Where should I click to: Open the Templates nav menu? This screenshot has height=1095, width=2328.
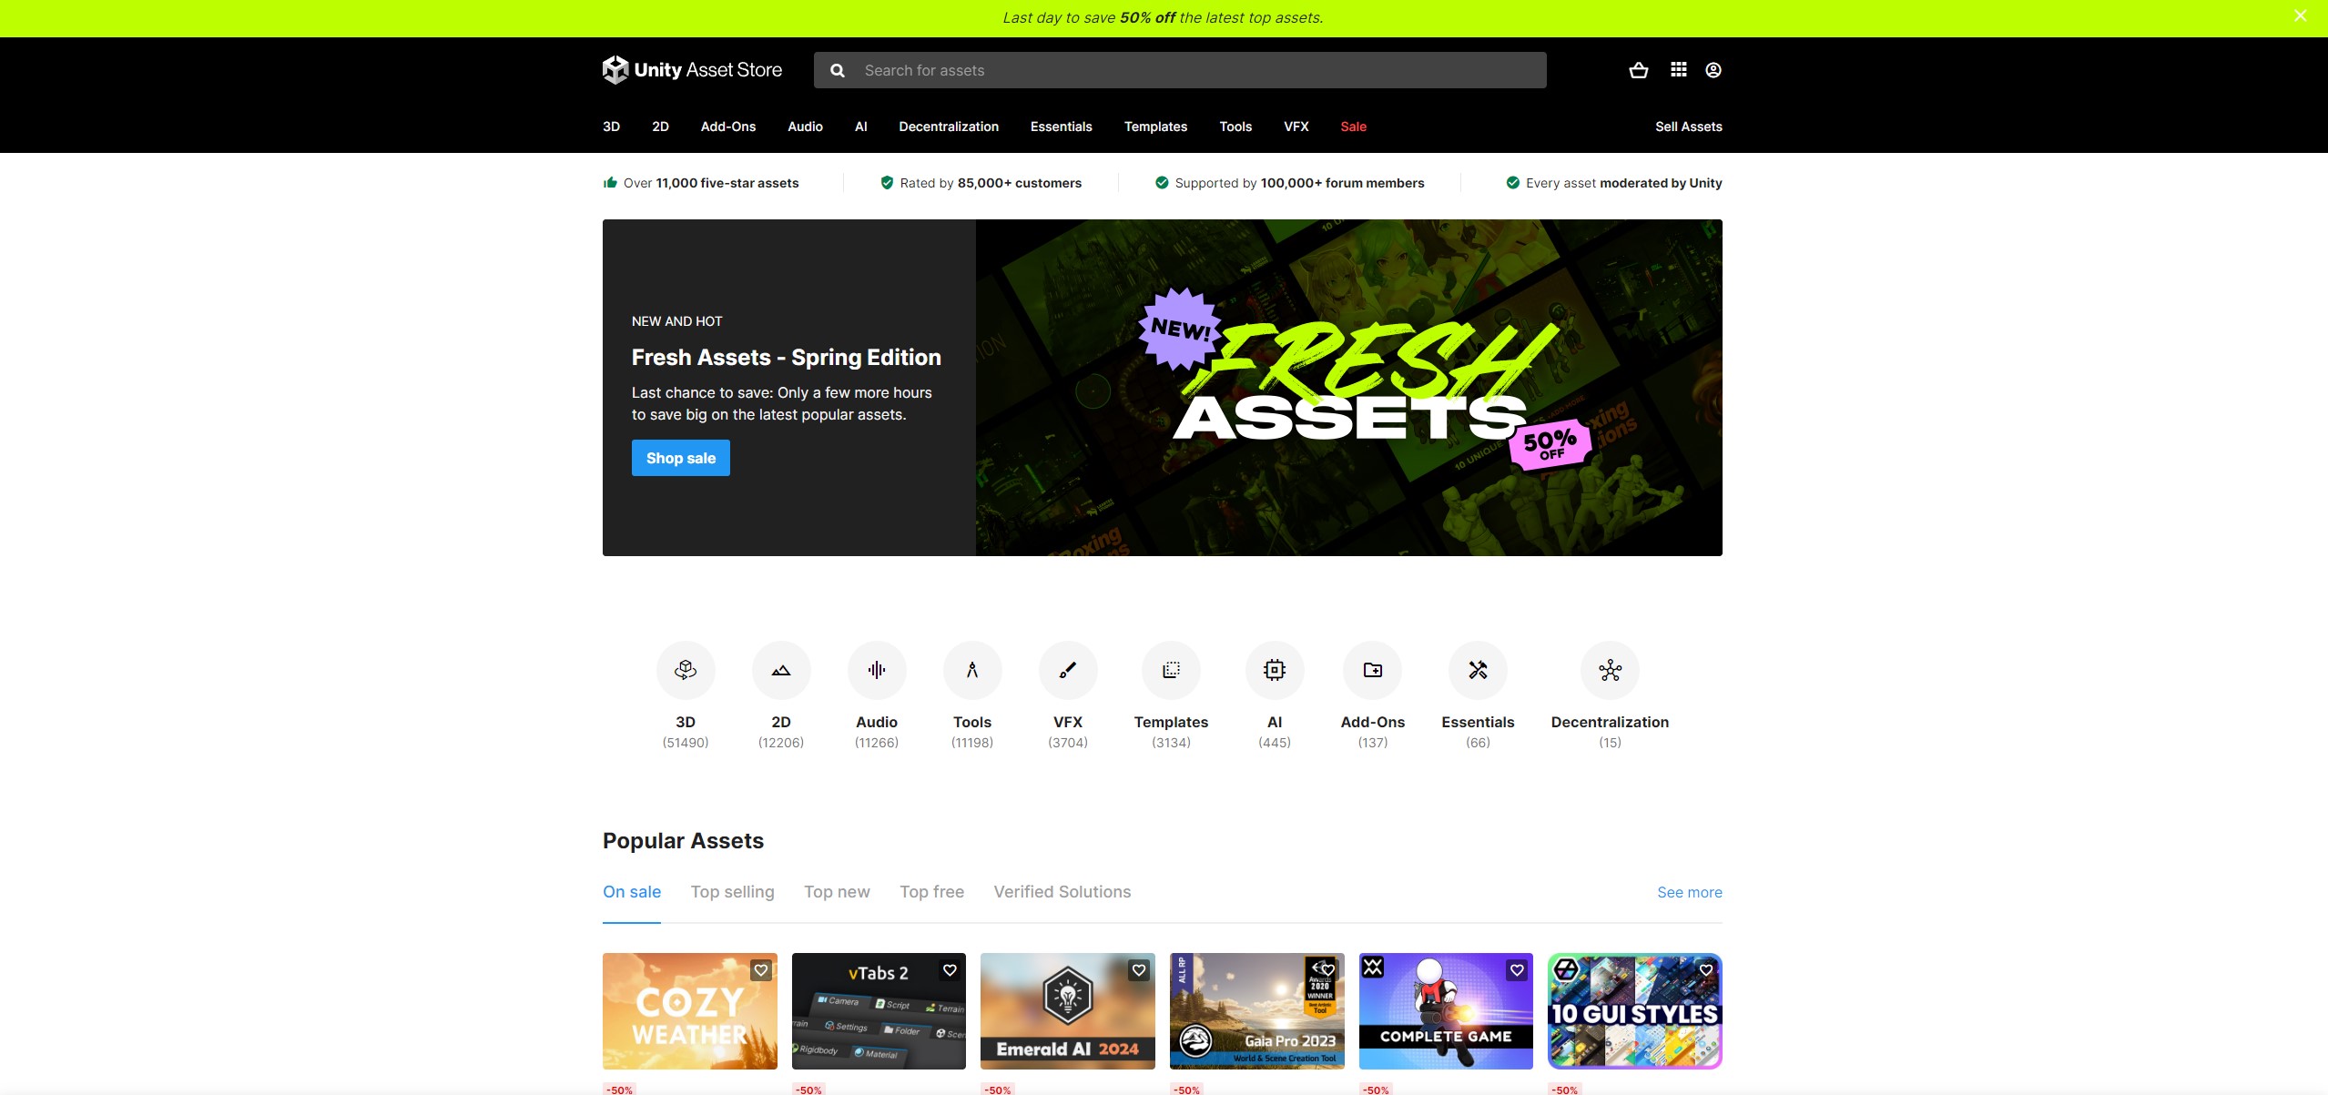pos(1155,127)
